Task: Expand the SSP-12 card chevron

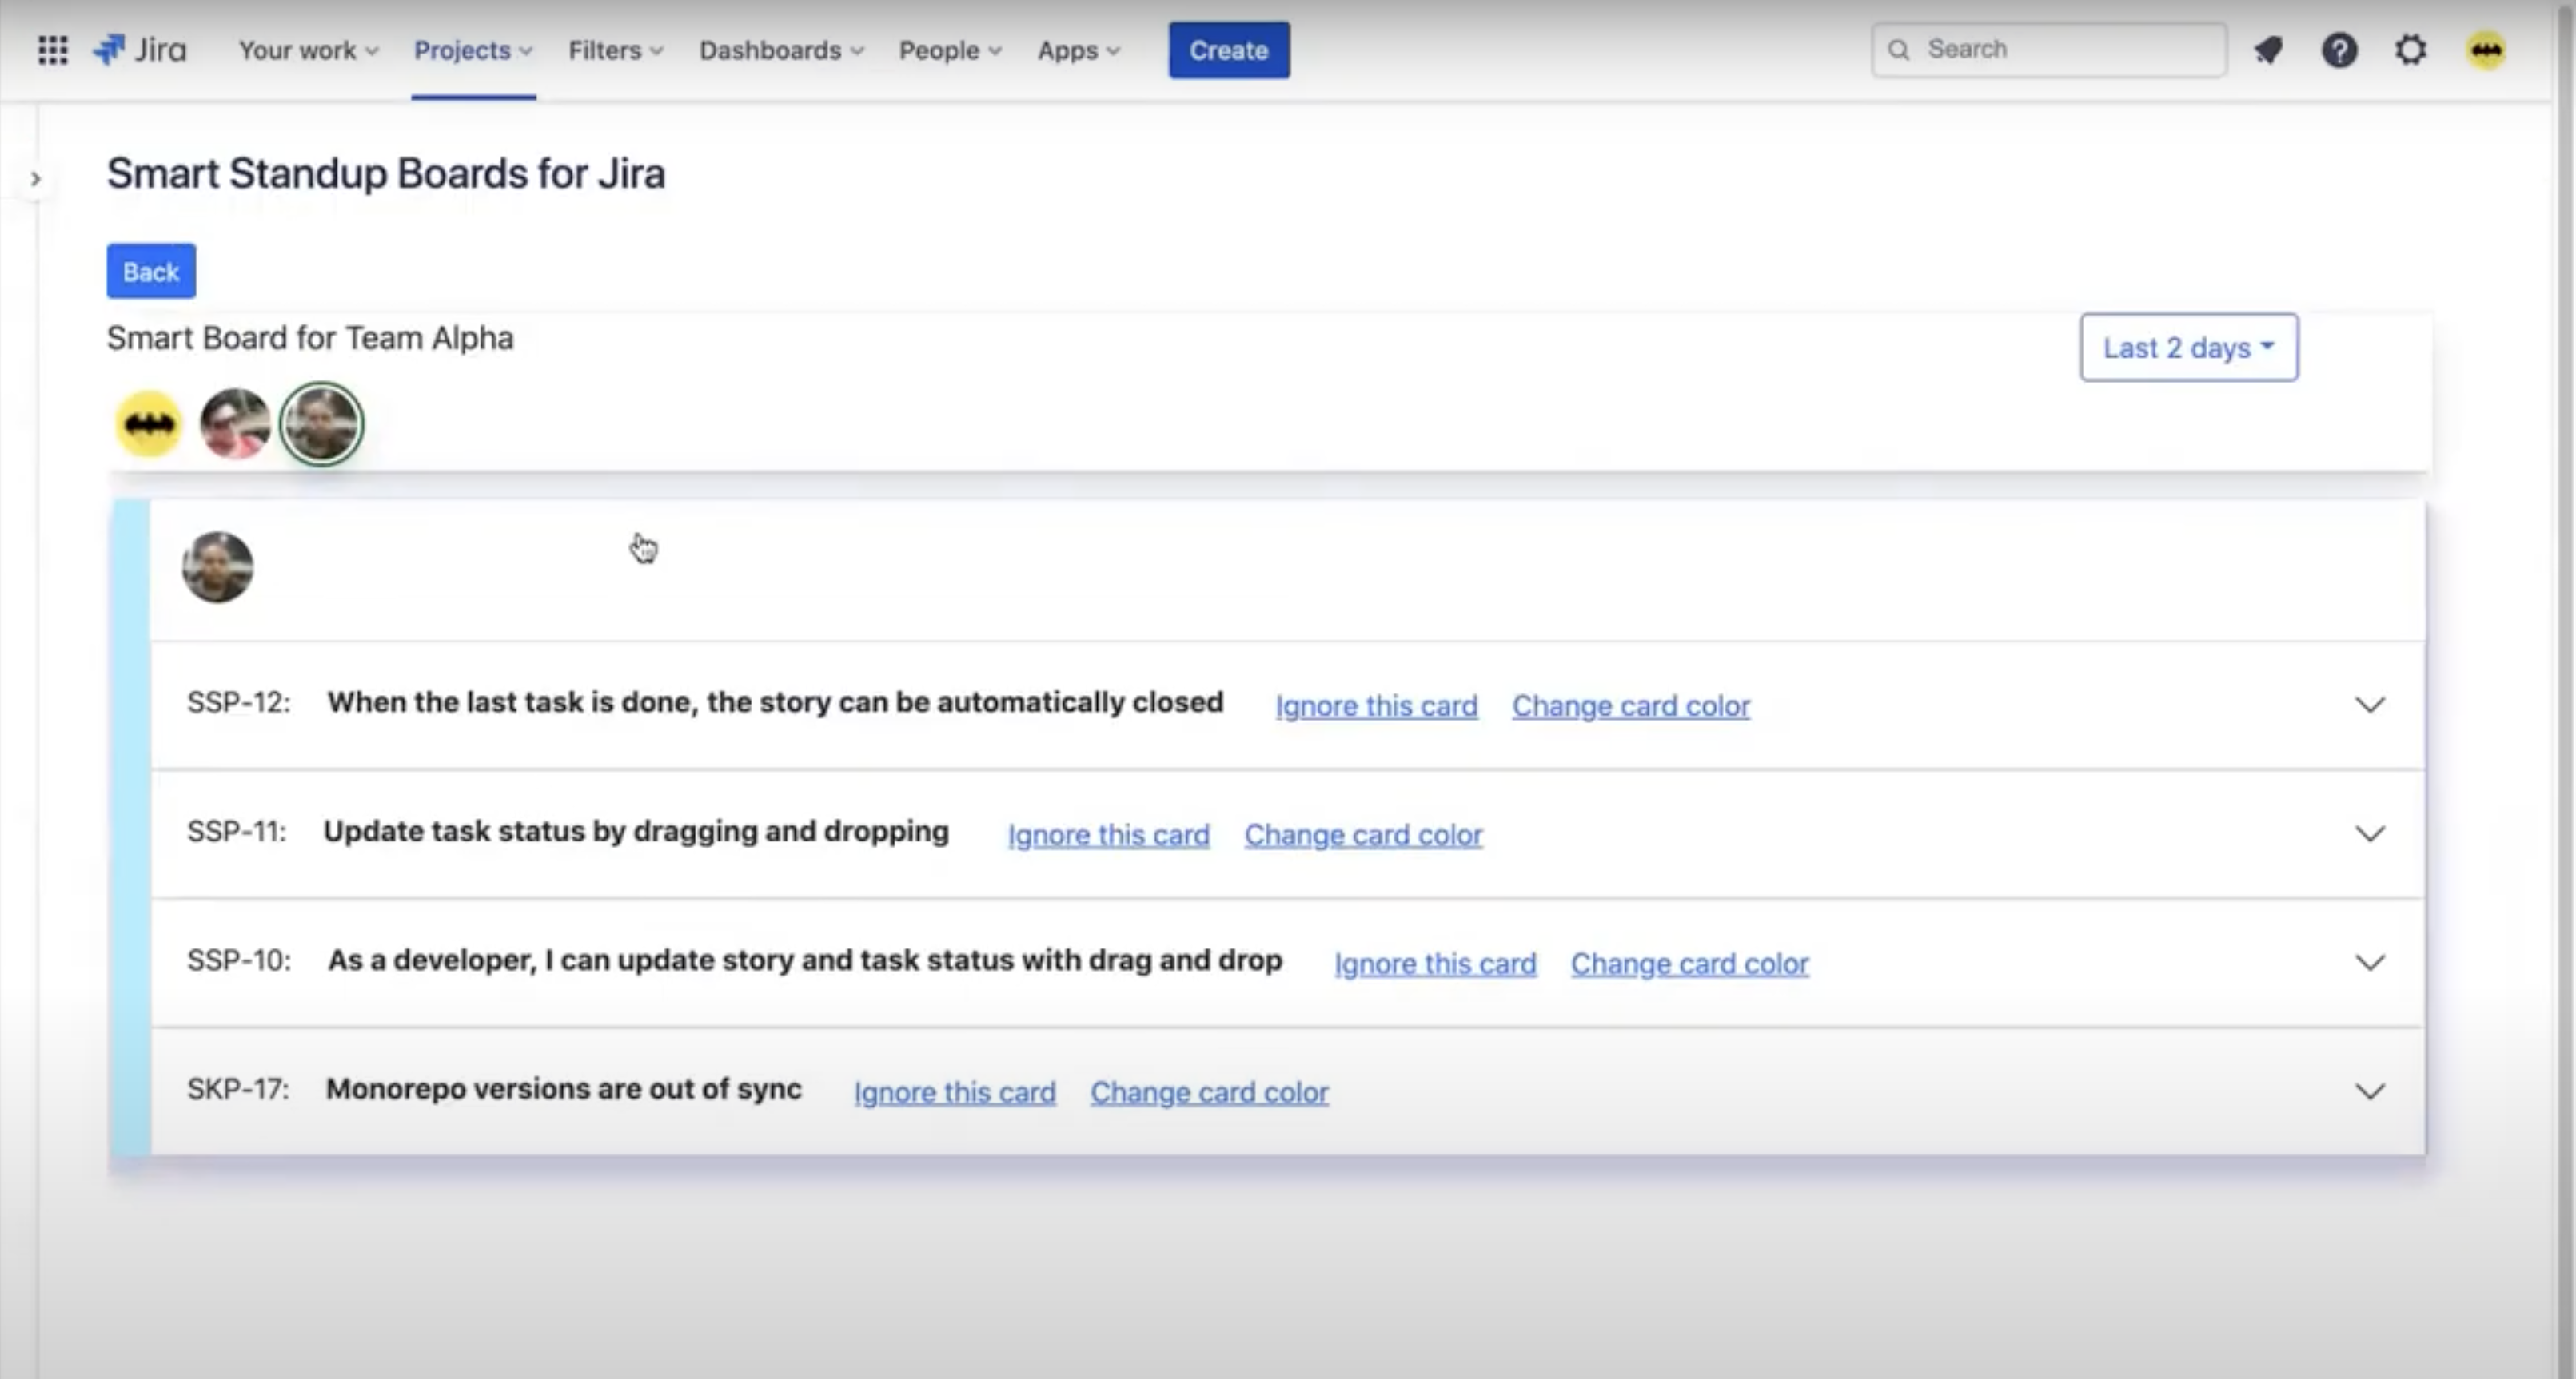Action: [x=2369, y=705]
